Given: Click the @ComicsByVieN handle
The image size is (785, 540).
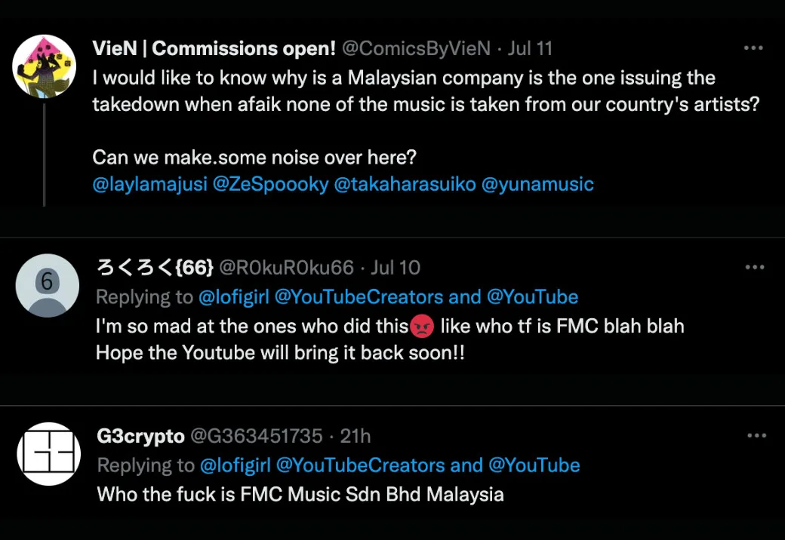Looking at the screenshot, I should (416, 49).
